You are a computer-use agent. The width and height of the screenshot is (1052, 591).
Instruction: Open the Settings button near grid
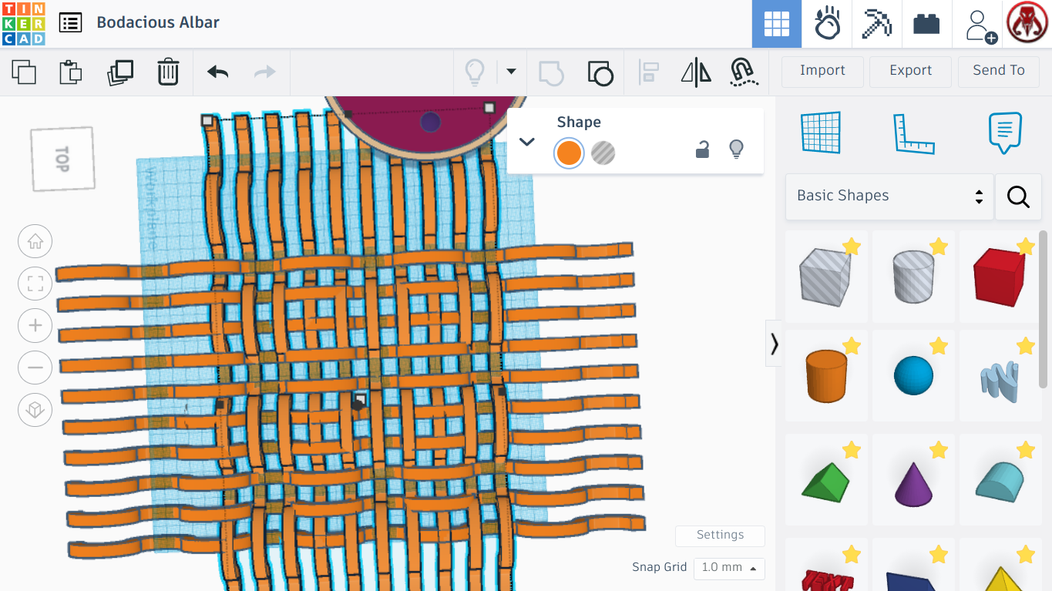[x=720, y=536]
